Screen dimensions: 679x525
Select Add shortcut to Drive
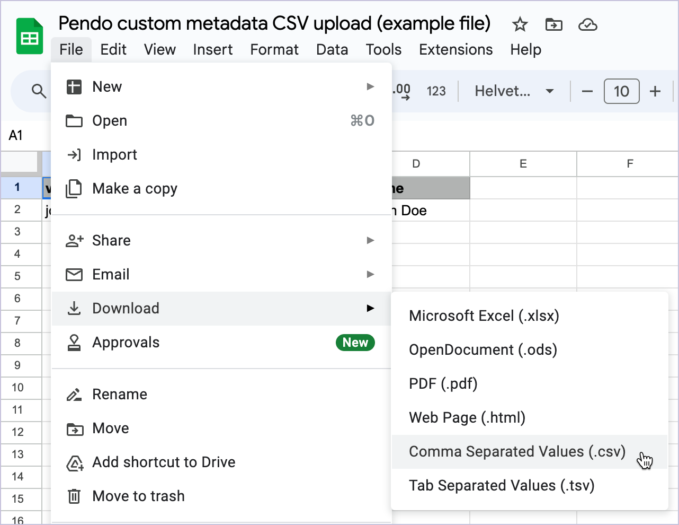(x=221, y=462)
